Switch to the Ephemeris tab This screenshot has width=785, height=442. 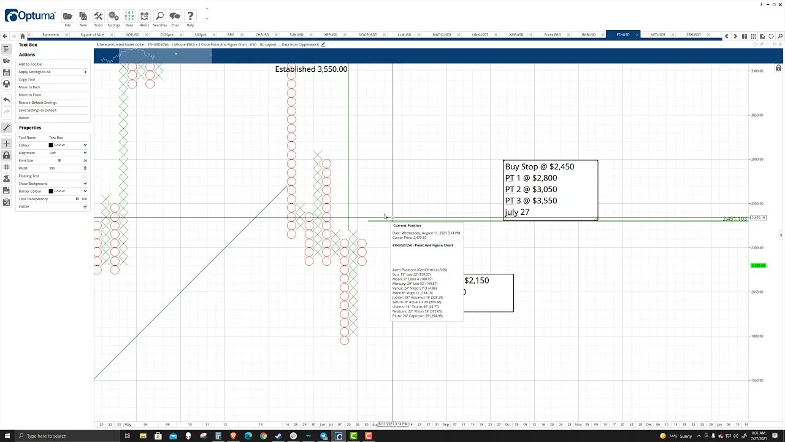click(51, 35)
